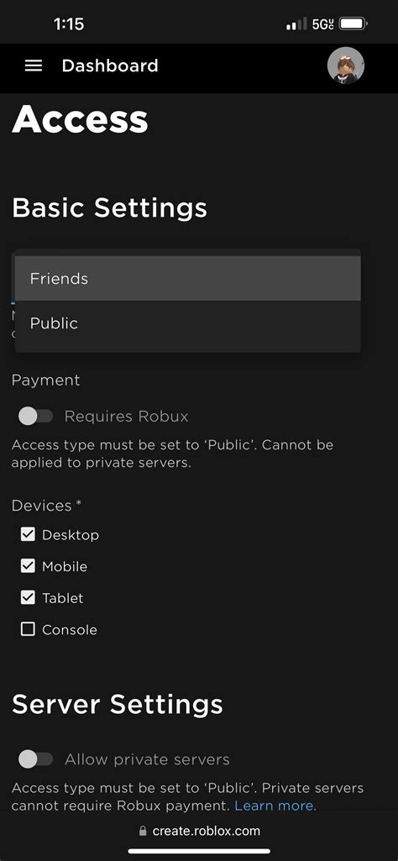Enable the Requires Robux toggle
The image size is (398, 861).
(x=35, y=417)
